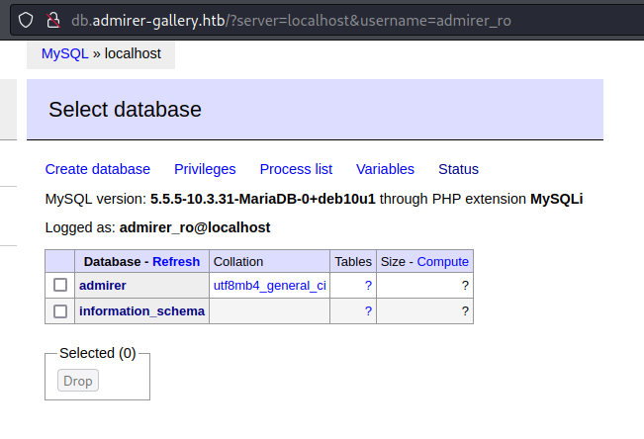Refresh the database list
The width and height of the screenshot is (644, 439).
coord(176,261)
